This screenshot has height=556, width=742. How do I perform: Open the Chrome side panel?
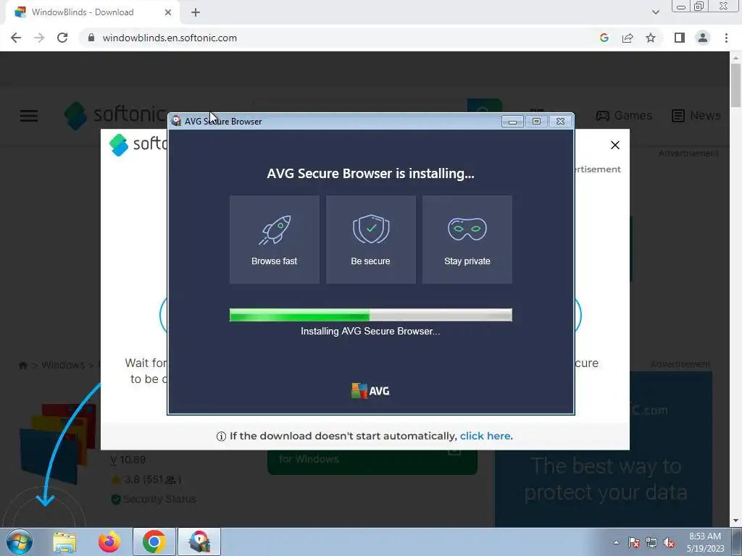[x=680, y=38]
